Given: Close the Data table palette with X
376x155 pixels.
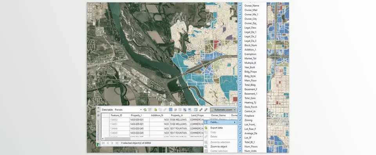Looking at the screenshot, I should (98, 108).
